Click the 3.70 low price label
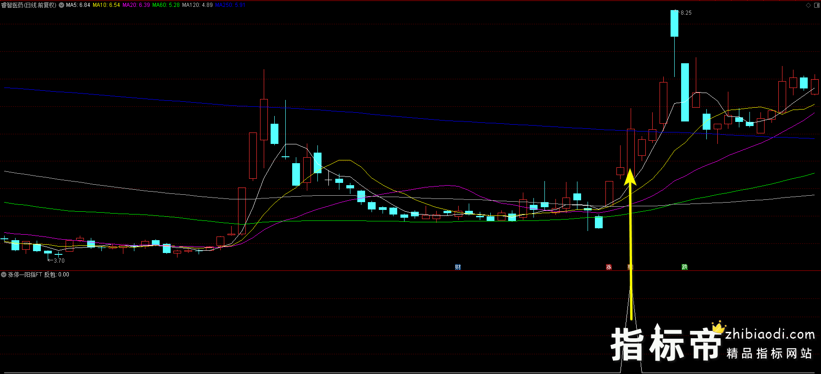 (x=59, y=260)
